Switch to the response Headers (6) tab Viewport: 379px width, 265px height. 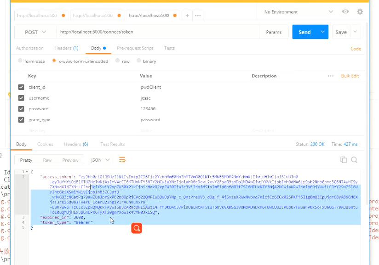[76, 144]
